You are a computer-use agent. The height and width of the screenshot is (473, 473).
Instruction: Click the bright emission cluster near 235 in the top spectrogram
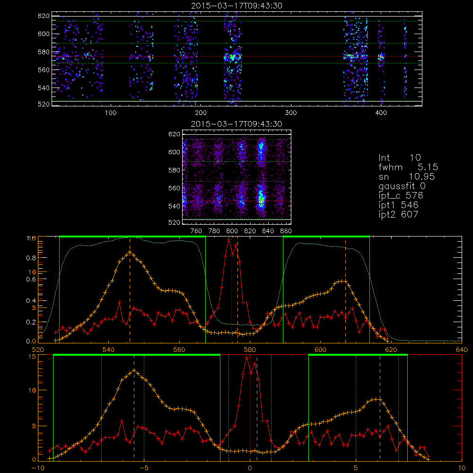232,57
